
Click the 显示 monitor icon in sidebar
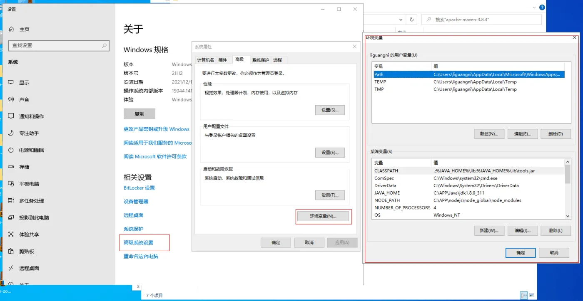[11, 83]
